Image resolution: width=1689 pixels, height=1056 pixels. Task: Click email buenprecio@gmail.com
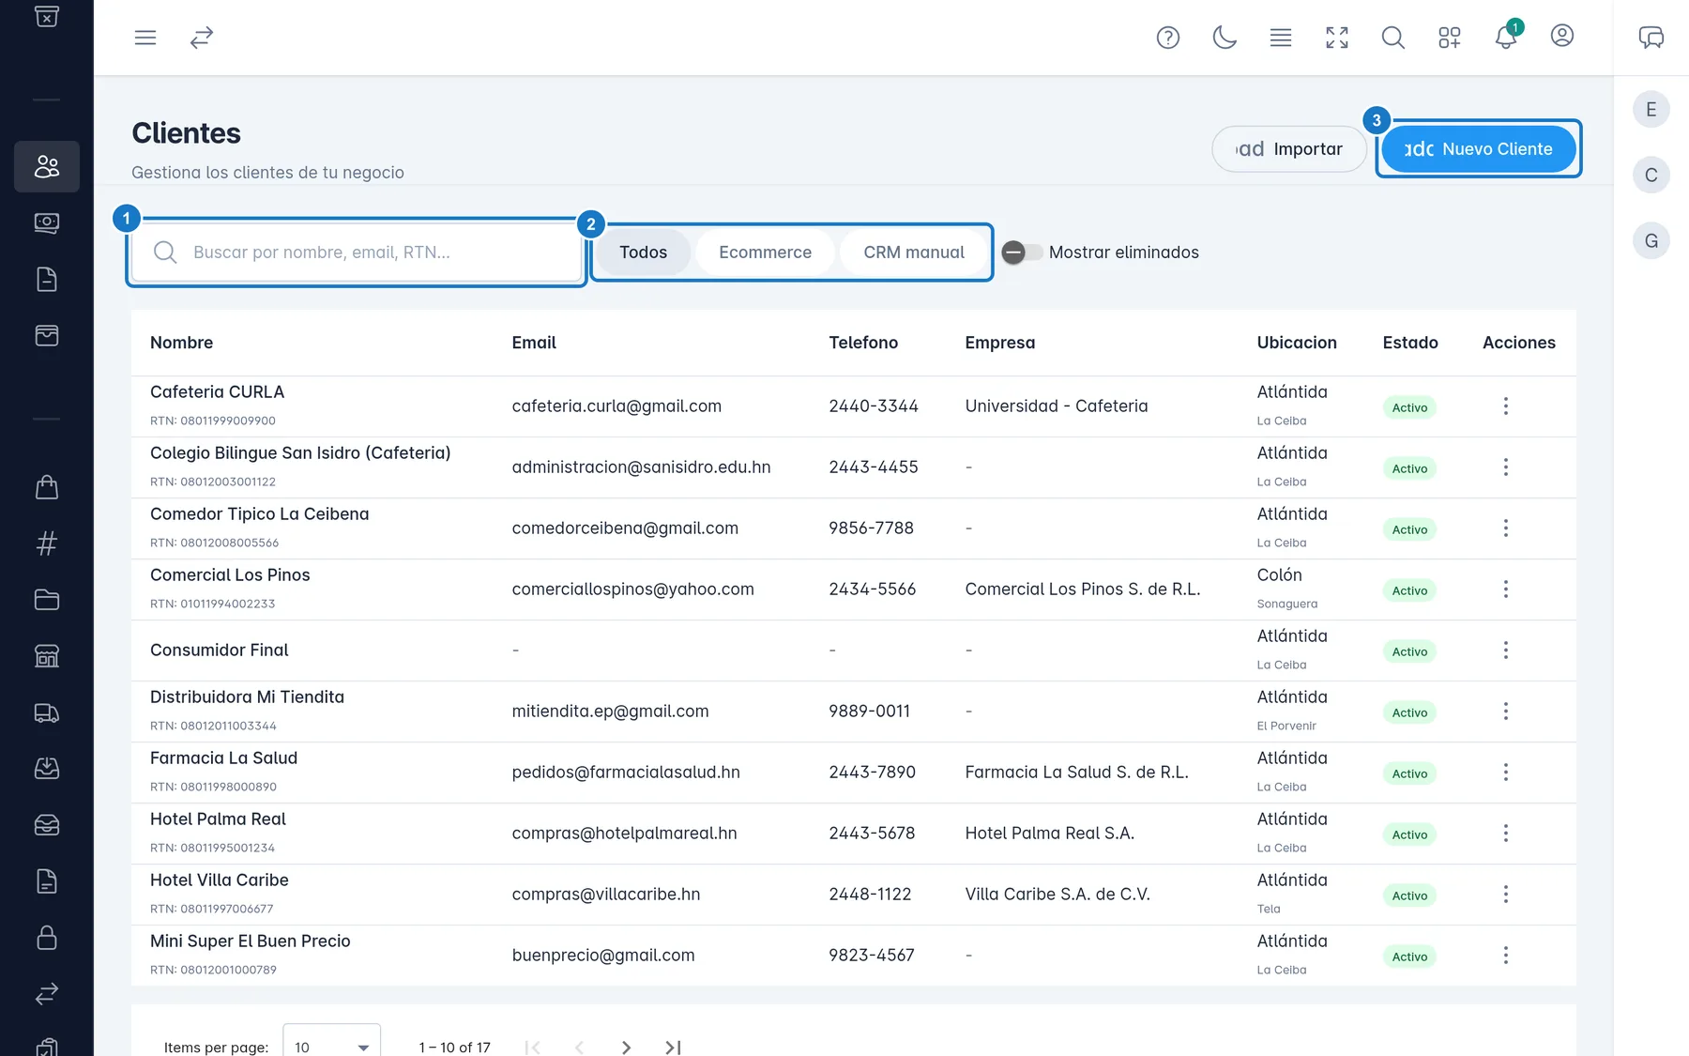click(x=603, y=956)
